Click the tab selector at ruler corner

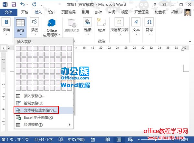[x=4, y=48]
